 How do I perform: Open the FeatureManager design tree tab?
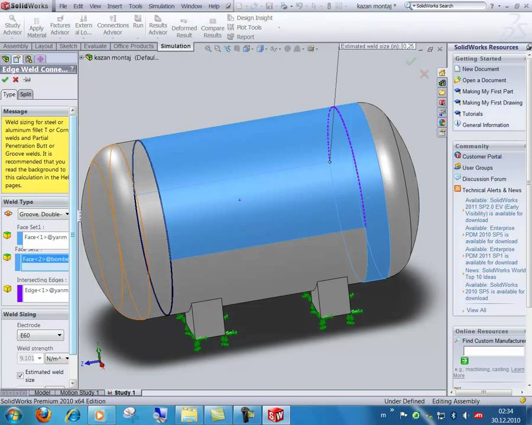6,59
